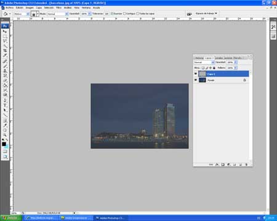
Task: Open the Modo dropdown in options bar
Action: (x=58, y=14)
